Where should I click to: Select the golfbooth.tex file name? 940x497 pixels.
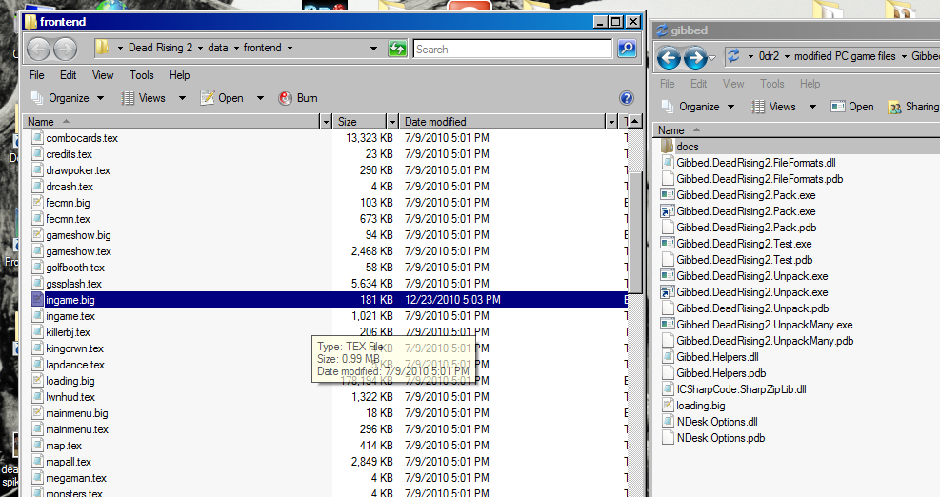(x=75, y=268)
